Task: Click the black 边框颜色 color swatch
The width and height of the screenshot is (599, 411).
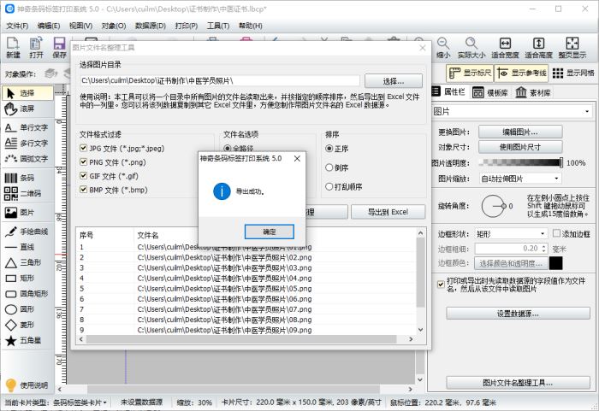Action: click(556, 263)
